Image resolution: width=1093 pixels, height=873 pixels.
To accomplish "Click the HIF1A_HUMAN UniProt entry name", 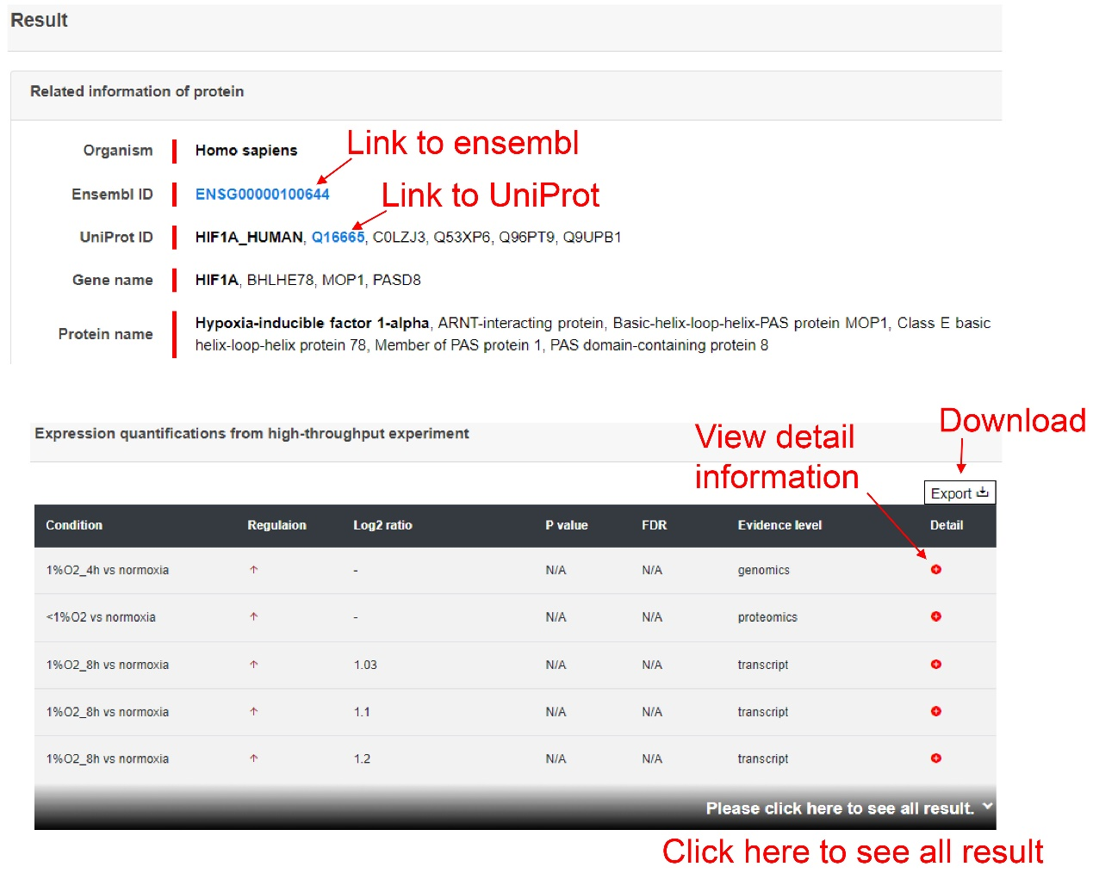I will [249, 238].
